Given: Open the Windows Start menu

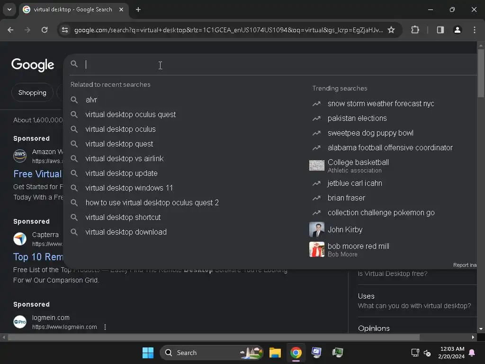Looking at the screenshot, I should (148, 353).
